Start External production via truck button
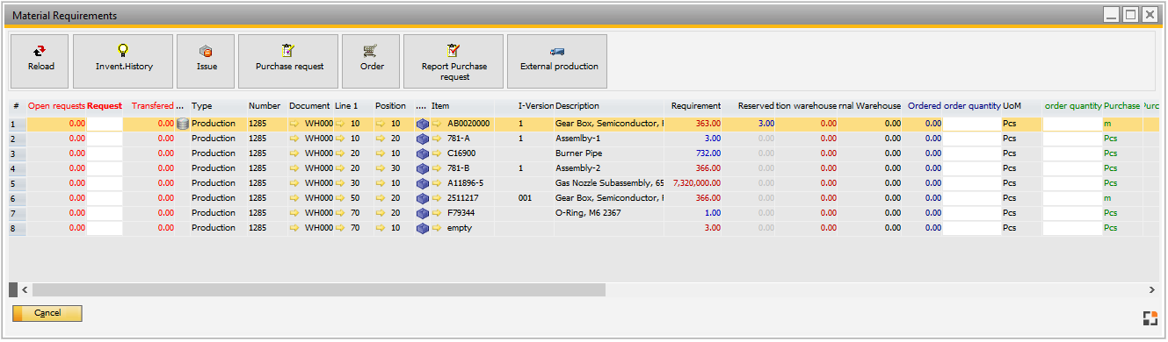This screenshot has height=342, width=1168. [557, 61]
